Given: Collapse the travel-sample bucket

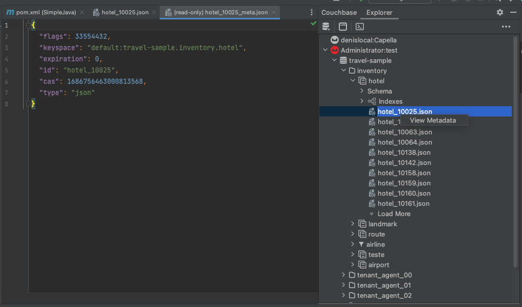Looking at the screenshot, I should (x=334, y=60).
